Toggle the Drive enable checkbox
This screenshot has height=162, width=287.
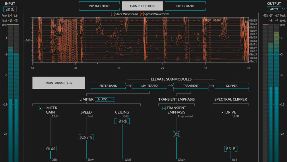coord(222,113)
